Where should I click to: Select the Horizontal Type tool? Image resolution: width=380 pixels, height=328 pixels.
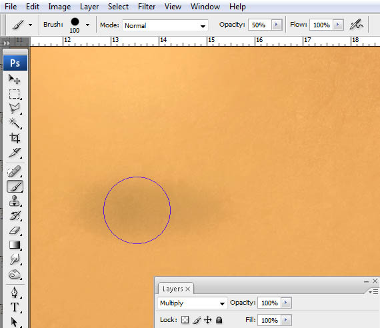coord(15,307)
